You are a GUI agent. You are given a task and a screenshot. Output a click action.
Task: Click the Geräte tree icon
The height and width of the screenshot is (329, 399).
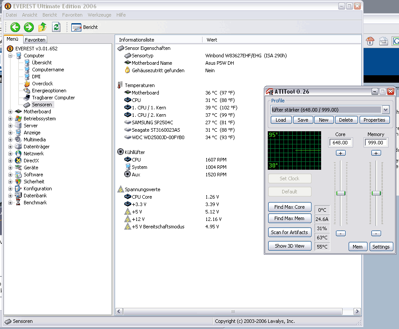click(18, 168)
